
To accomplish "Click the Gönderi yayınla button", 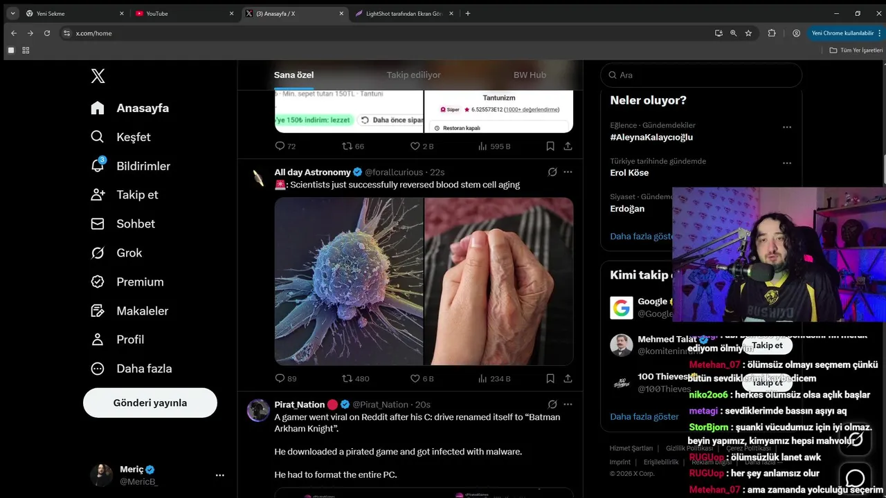I will click(x=150, y=403).
